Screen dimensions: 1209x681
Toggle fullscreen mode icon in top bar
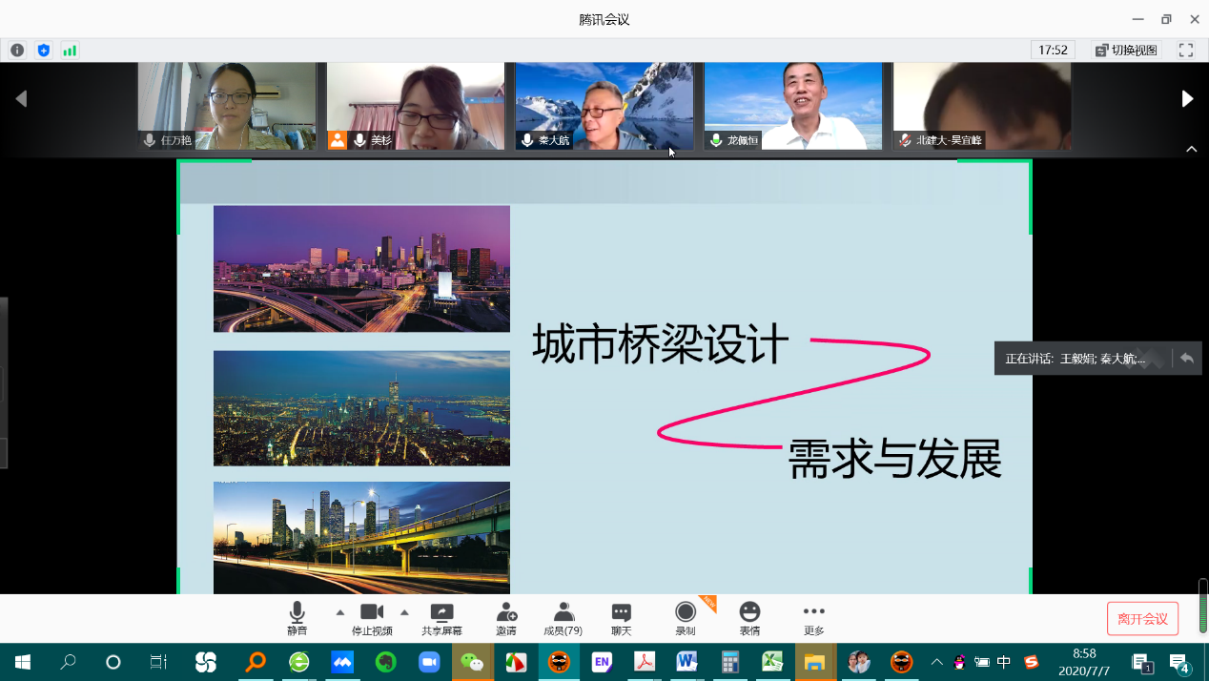(x=1186, y=50)
